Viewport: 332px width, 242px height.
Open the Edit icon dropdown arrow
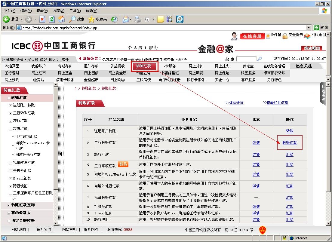click(154, 19)
